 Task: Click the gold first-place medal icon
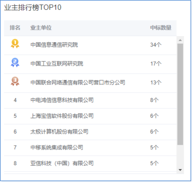15,44
